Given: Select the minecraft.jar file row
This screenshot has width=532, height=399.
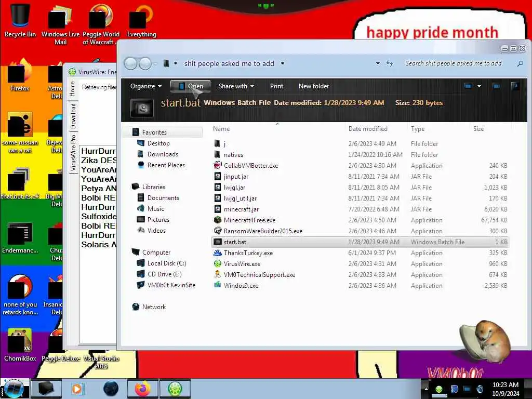Looking at the screenshot, I should (361, 209).
